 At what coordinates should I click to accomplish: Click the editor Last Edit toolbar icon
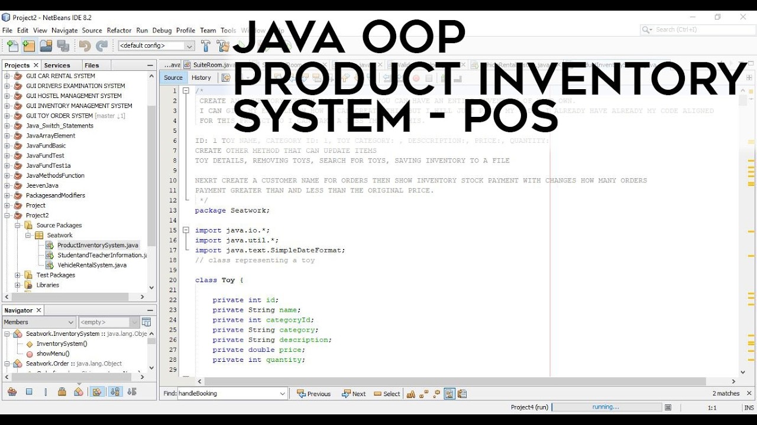(226, 77)
